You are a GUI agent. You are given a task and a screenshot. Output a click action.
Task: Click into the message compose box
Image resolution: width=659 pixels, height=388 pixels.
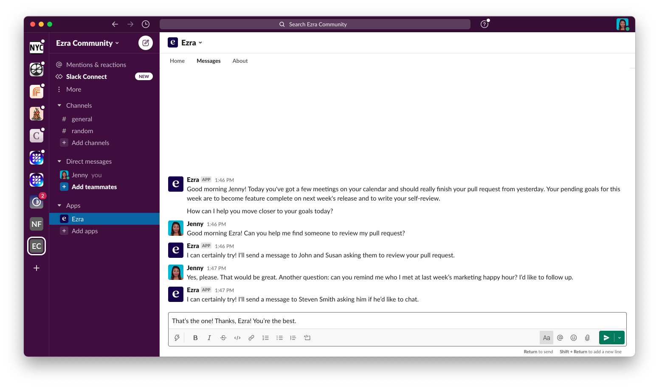(397, 321)
